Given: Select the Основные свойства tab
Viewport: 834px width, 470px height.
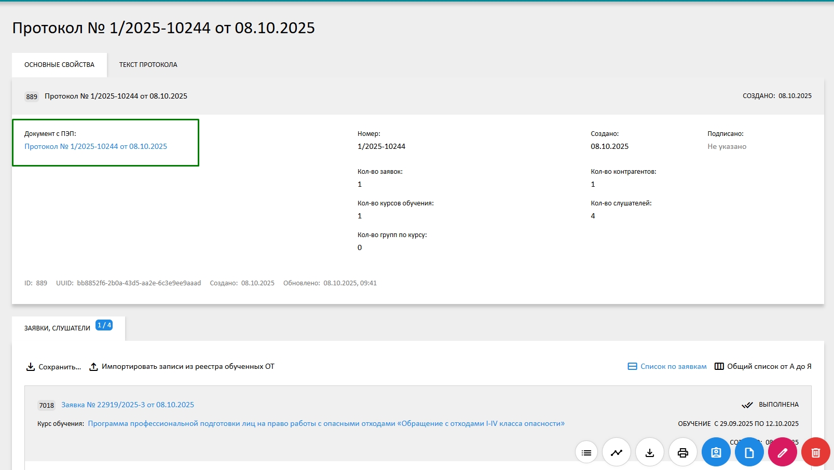Looking at the screenshot, I should [x=59, y=65].
